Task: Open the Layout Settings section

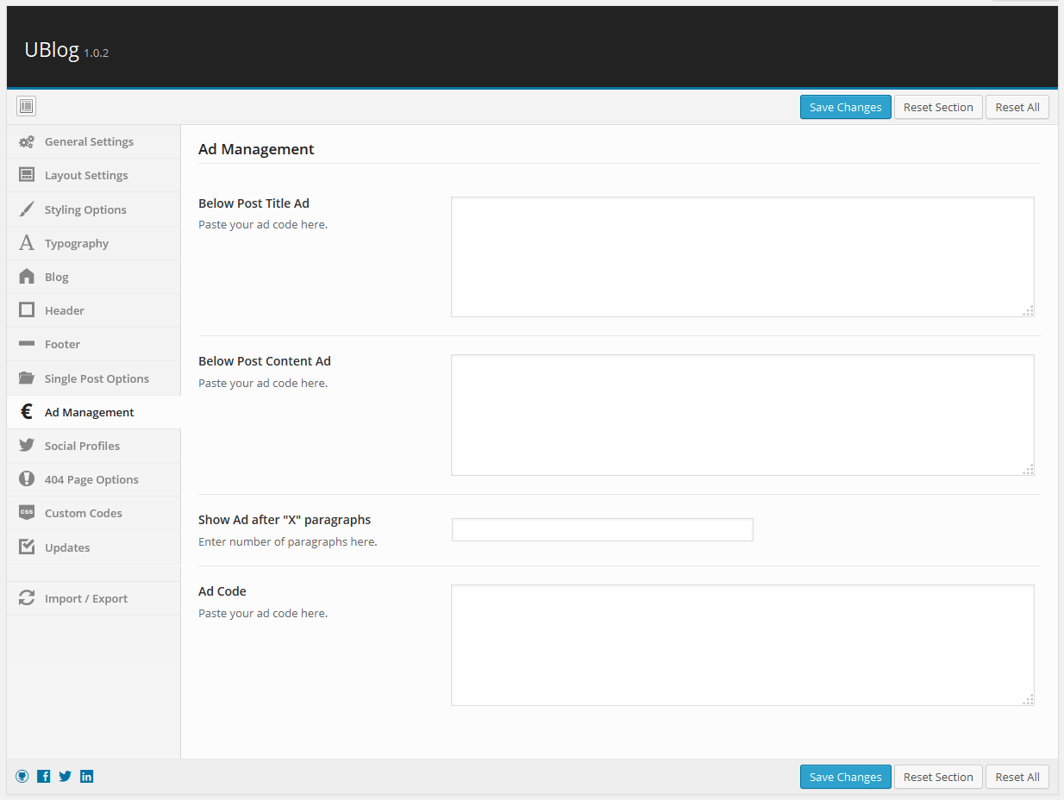Action: pyautogui.click(x=86, y=176)
